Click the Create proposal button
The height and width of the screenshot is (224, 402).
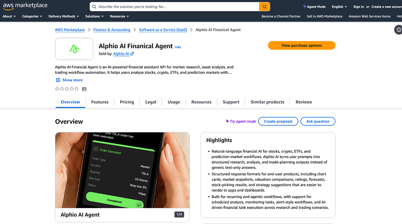pos(278,121)
